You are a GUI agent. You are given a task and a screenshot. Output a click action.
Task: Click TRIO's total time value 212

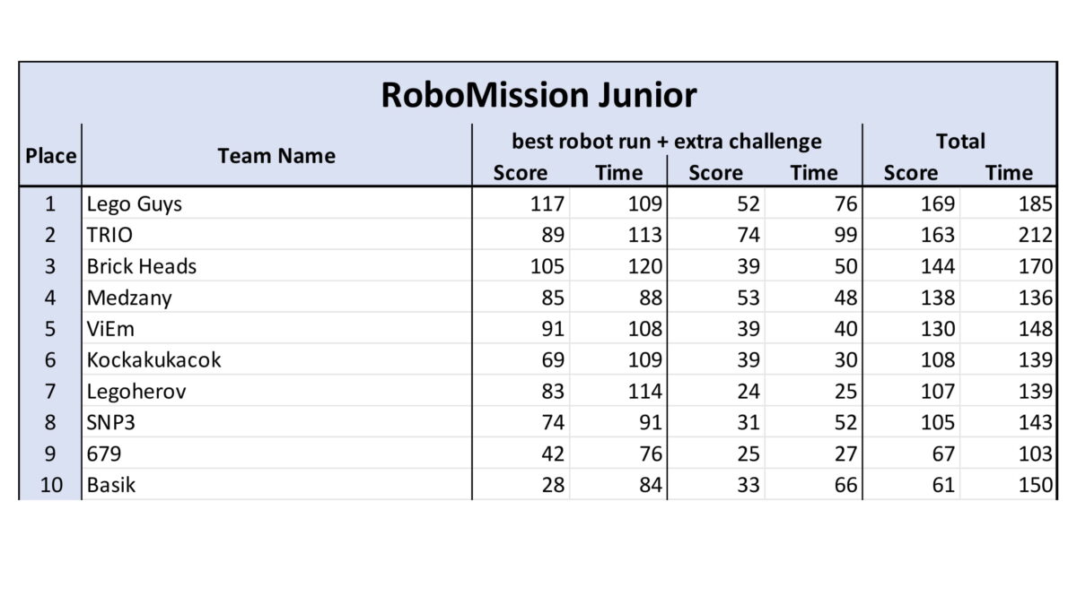(1008, 235)
